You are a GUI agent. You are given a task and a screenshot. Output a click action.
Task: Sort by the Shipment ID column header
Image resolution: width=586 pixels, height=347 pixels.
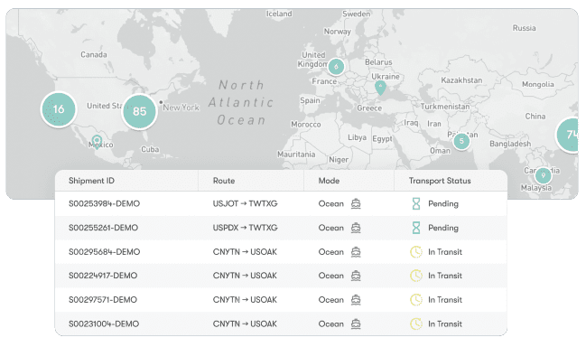pos(91,181)
